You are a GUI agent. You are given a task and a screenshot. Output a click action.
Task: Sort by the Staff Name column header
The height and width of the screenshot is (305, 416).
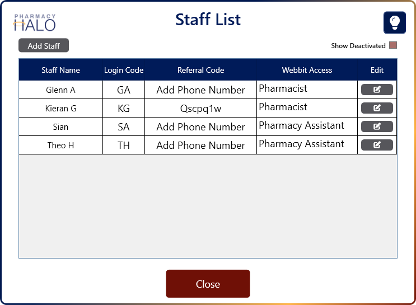point(60,70)
